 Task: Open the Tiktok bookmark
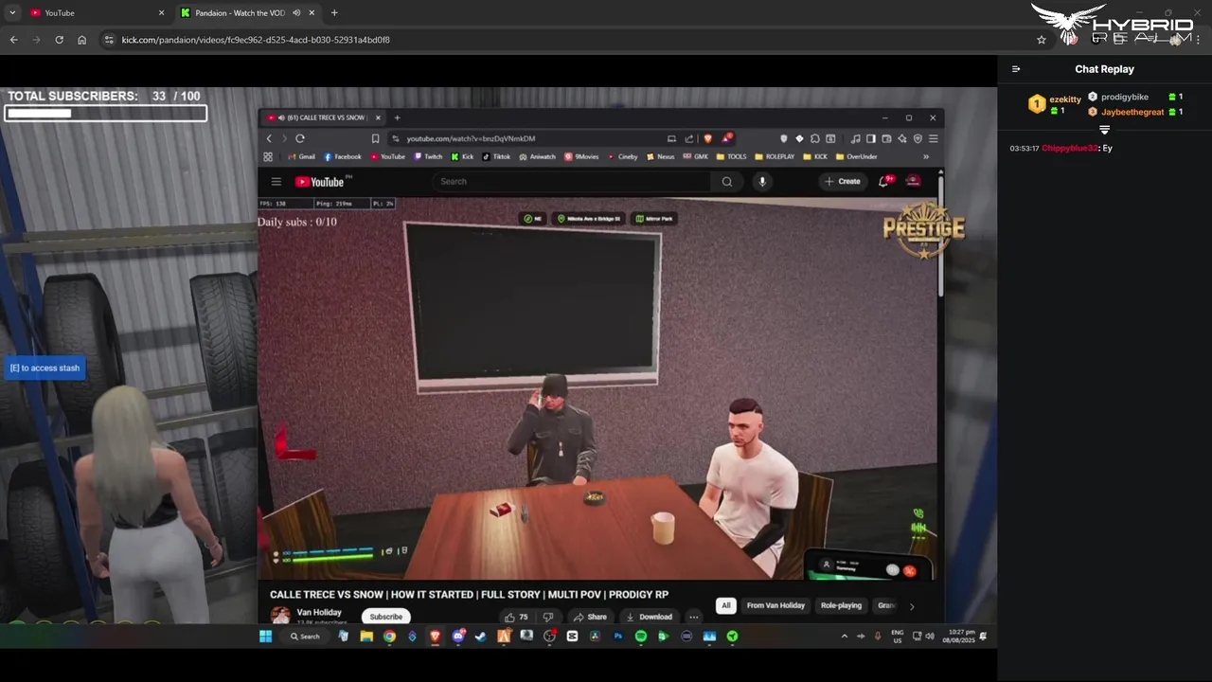[x=496, y=157]
